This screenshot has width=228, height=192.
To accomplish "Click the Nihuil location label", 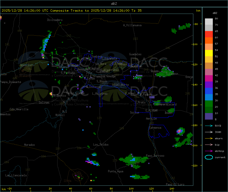I will (60, 115).
